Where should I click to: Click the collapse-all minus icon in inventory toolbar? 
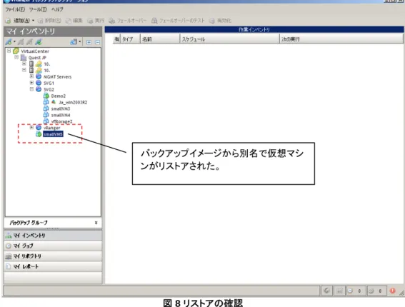(x=97, y=42)
